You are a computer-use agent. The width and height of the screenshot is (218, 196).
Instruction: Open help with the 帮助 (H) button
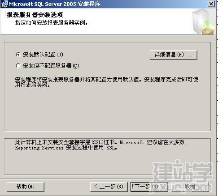tap(26, 187)
